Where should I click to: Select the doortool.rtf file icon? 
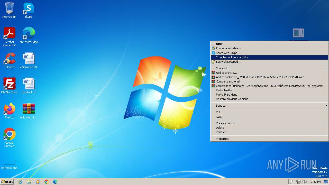click(29, 86)
